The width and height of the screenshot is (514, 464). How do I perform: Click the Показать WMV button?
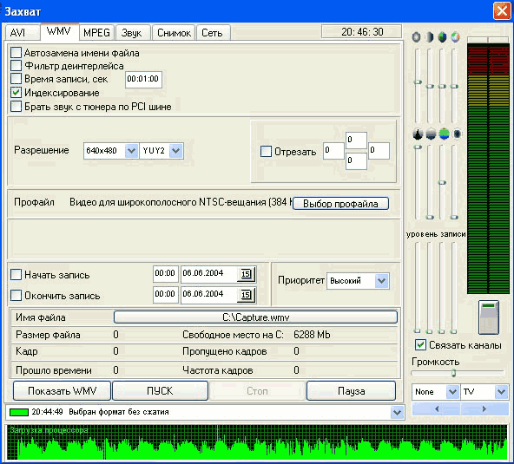tap(62, 390)
